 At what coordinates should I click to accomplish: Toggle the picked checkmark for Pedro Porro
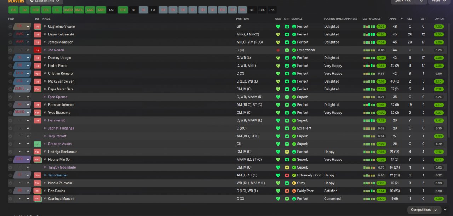[x=10, y=66]
